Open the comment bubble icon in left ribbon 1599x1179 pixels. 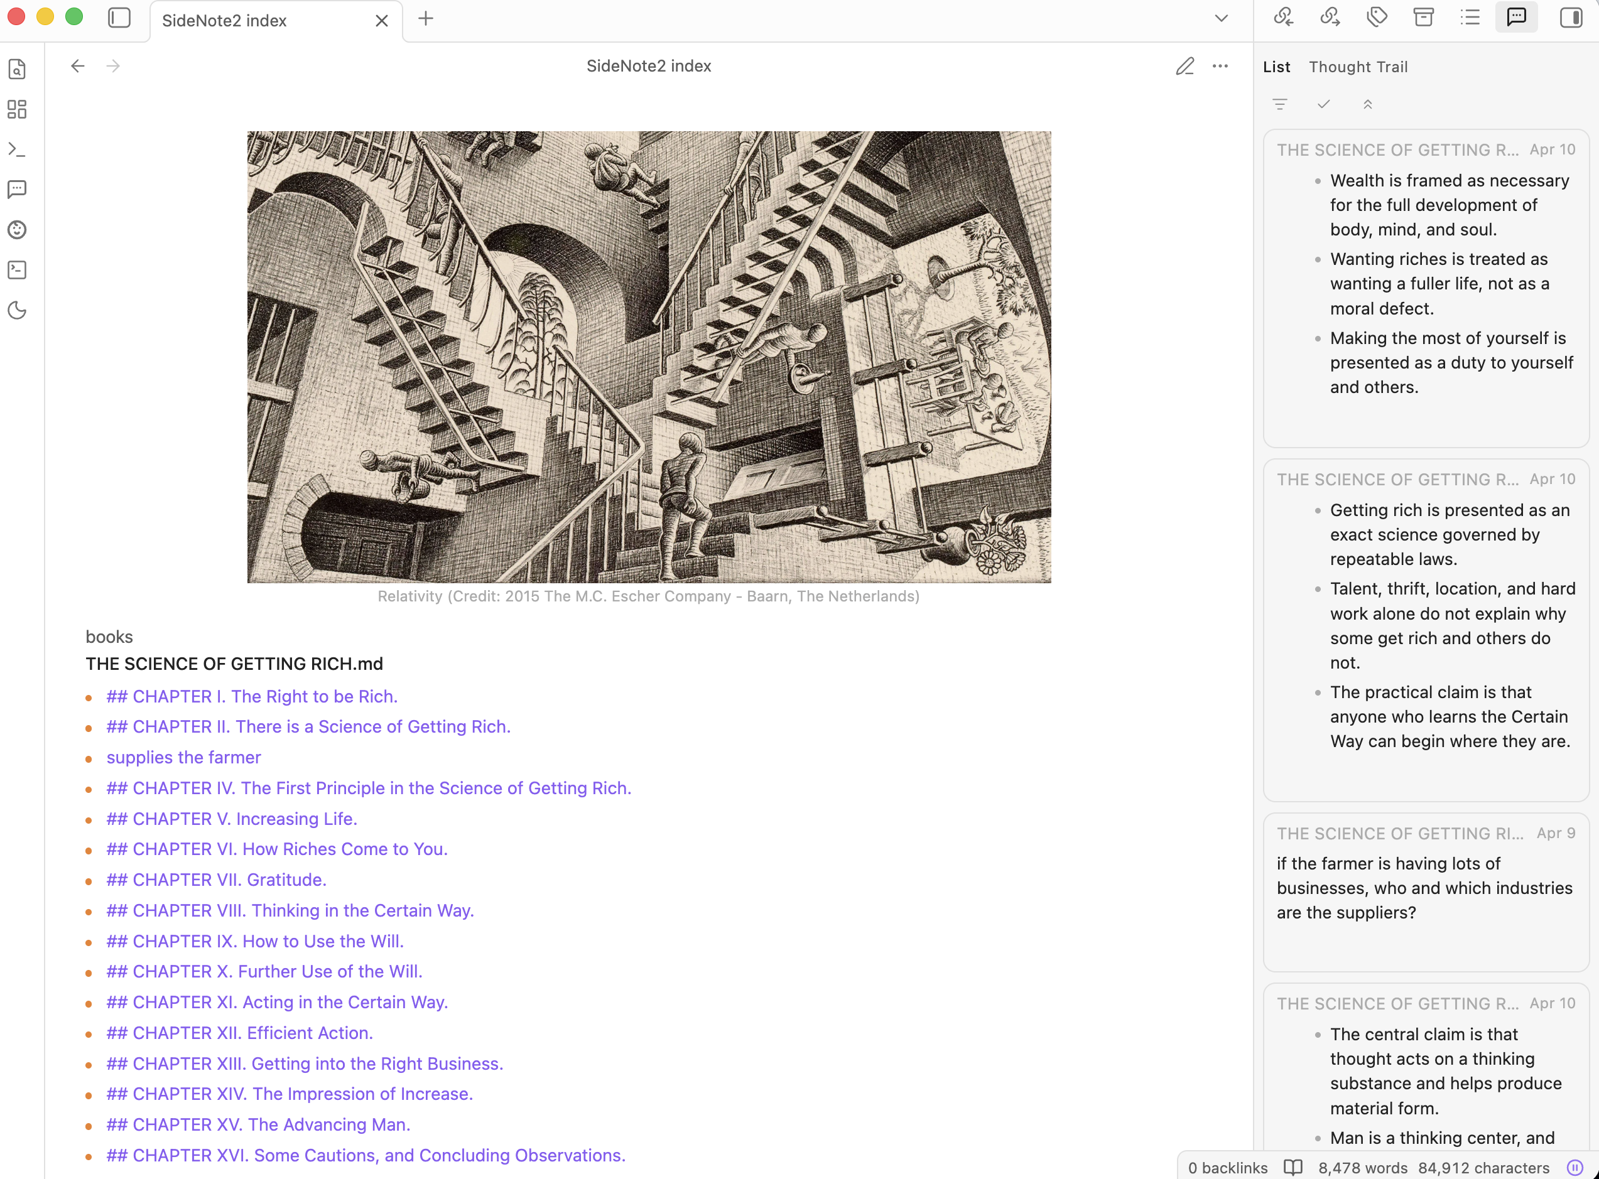[x=17, y=189]
